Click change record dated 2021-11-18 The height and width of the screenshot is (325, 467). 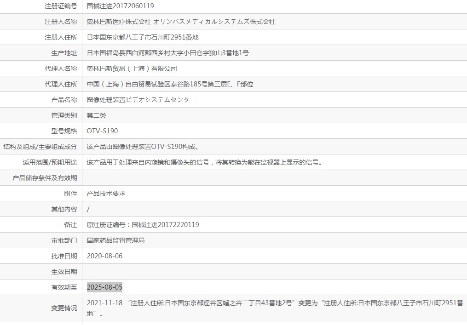[x=275, y=308]
